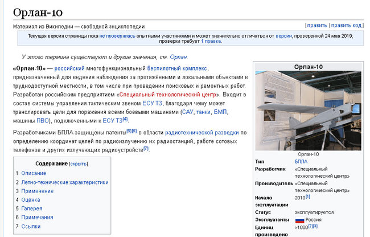Viewport: 370px width, 237px height.
Task: Jump to footnote [5] after 'патенты'
Action: (x=129, y=131)
